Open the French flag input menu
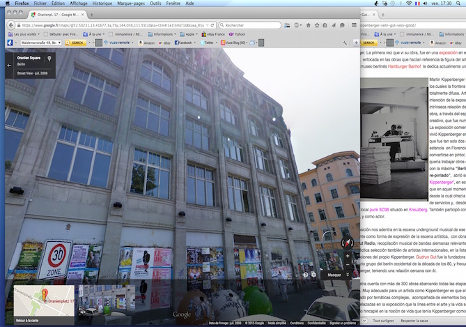 click(417, 3)
